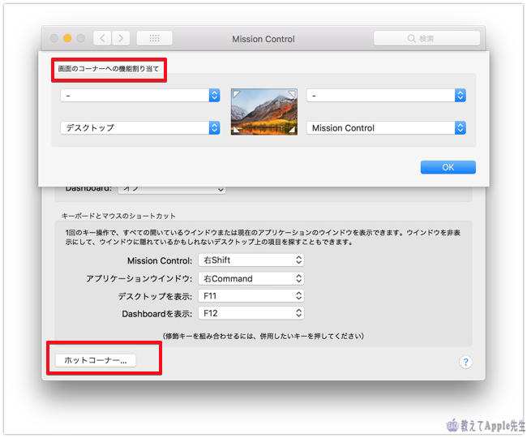Click the search field labeled 検索
The image size is (527, 438).
(x=426, y=38)
